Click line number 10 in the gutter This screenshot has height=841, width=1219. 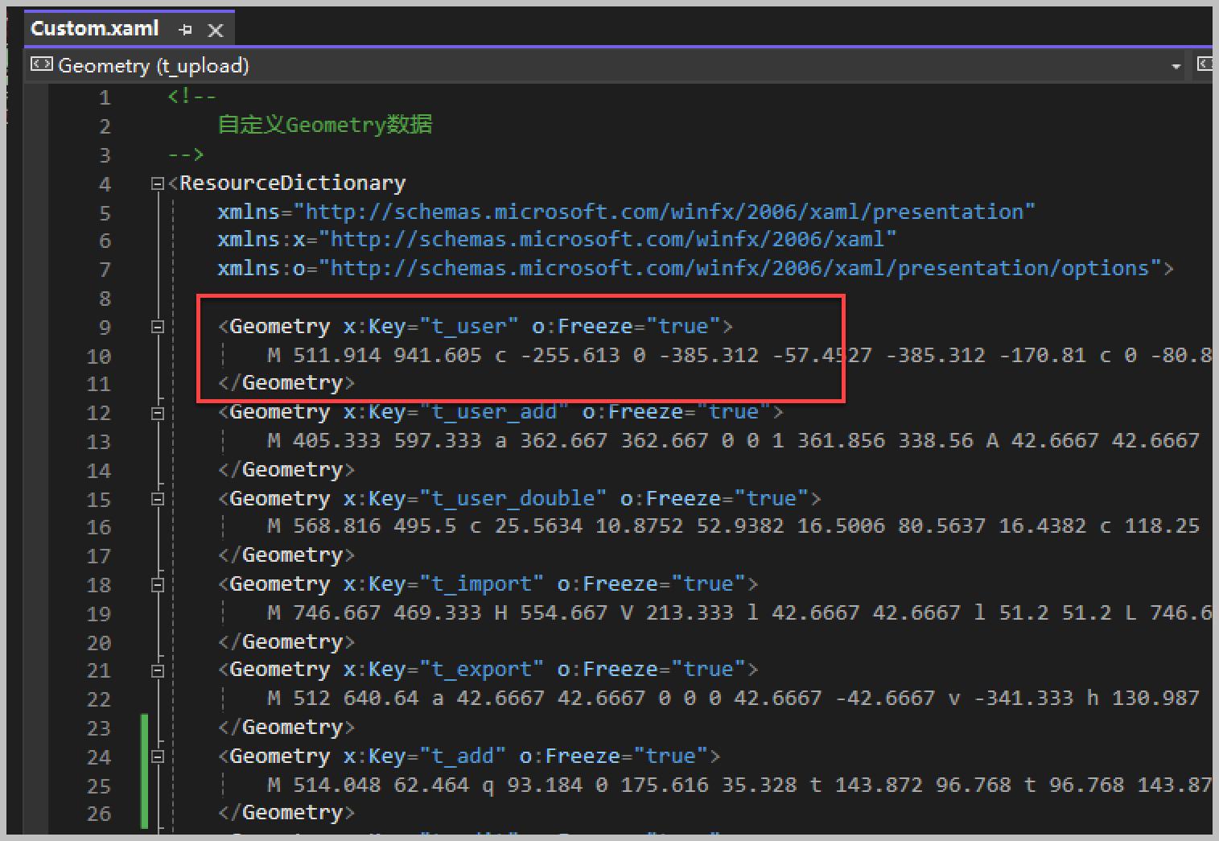[x=99, y=356]
